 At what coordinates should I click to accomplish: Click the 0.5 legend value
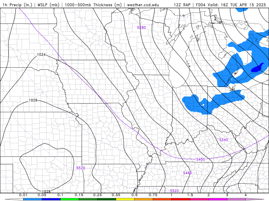click(x=134, y=195)
